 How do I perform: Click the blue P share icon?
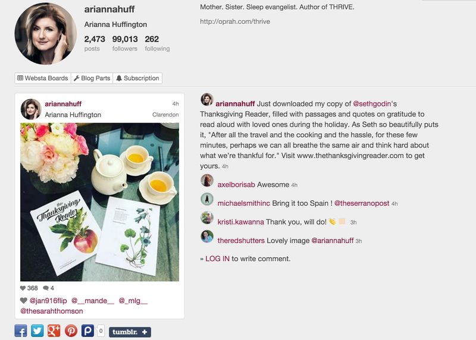(87, 331)
